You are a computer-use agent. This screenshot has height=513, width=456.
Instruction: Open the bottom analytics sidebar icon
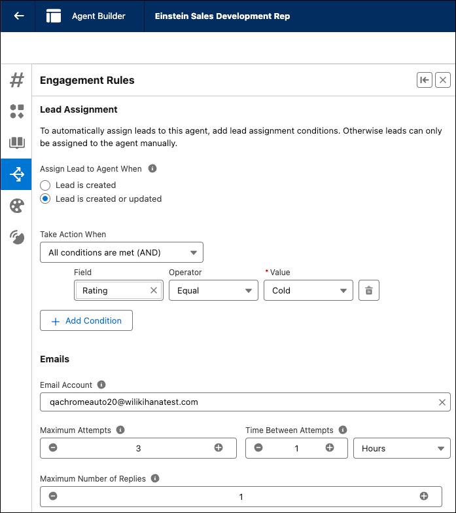[16, 237]
